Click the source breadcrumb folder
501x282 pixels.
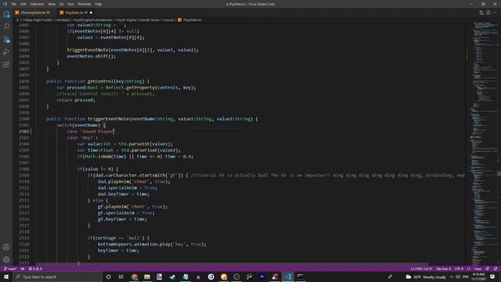click(169, 20)
